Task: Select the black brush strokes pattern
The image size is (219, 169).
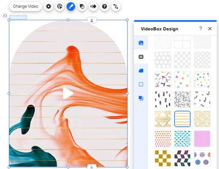Action: (163, 99)
